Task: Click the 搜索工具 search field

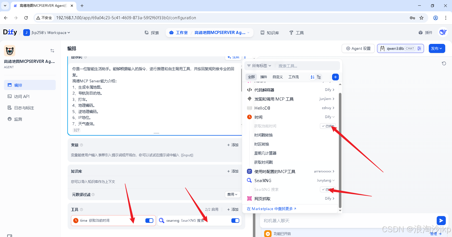Action: point(308,66)
